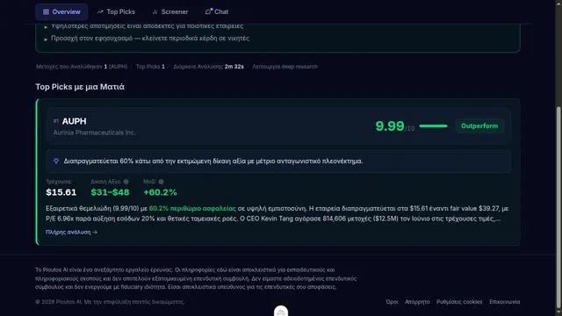Viewport: 562px width, 316px height.
Task: Click the current price $15.61
Action: coord(61,192)
